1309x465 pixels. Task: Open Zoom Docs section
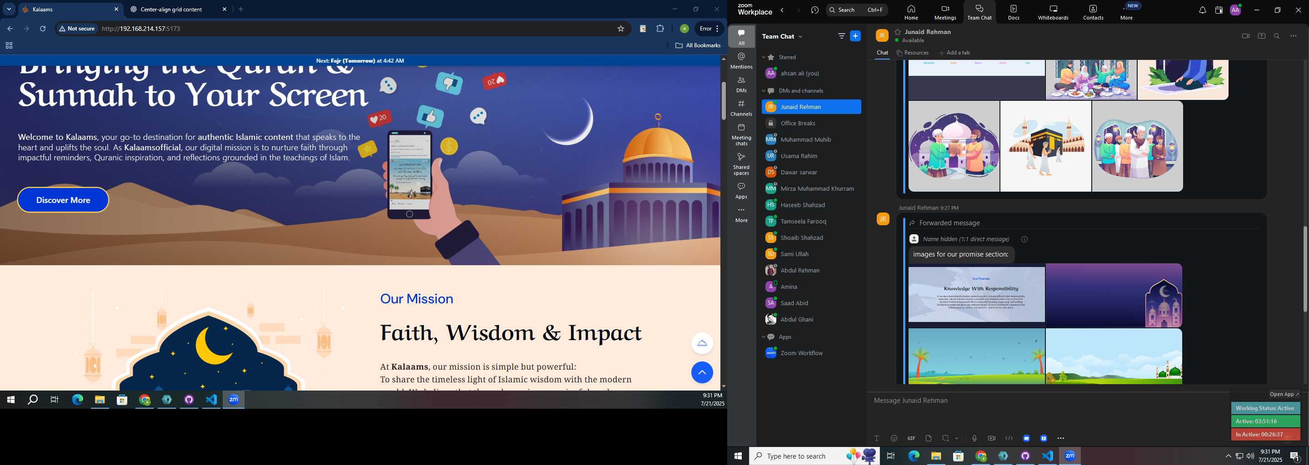1014,13
